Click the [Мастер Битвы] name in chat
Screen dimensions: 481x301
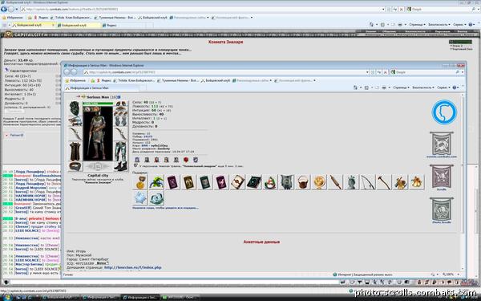pos(29,264)
